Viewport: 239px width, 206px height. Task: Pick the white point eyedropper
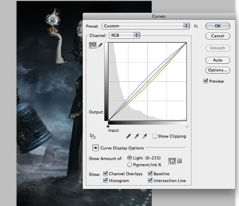(x=145, y=136)
